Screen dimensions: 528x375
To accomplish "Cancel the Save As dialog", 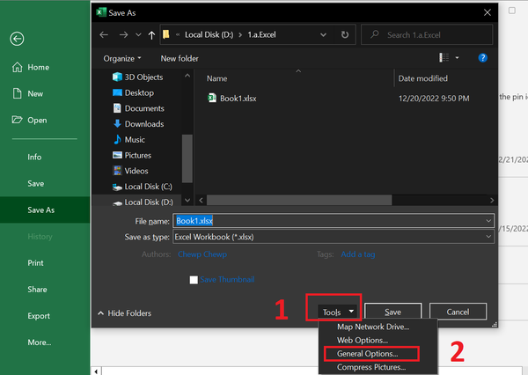I will [x=458, y=312].
